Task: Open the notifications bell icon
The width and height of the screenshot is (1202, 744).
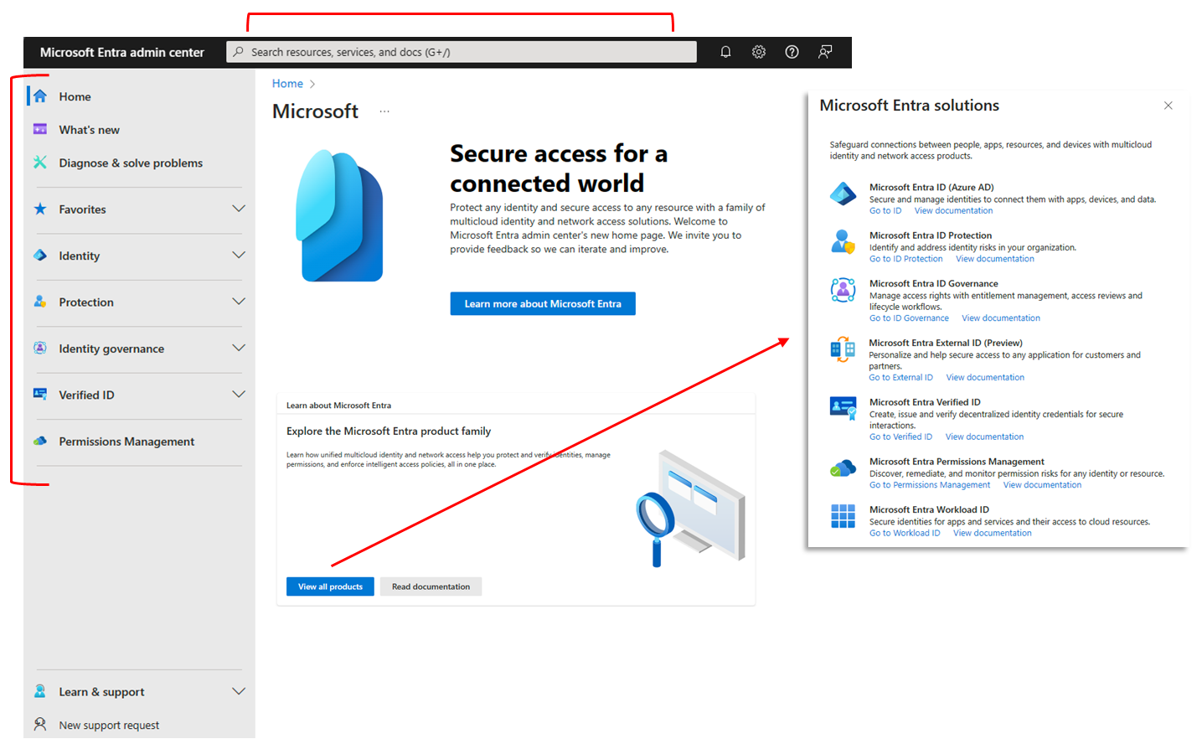Action: (725, 52)
